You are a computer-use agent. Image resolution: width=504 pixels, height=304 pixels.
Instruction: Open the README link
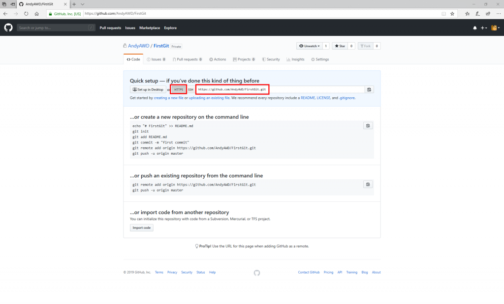point(308,98)
